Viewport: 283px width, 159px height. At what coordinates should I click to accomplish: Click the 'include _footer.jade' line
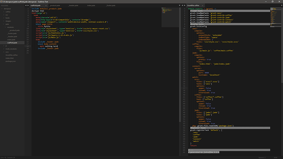pyautogui.click(x=48, y=48)
